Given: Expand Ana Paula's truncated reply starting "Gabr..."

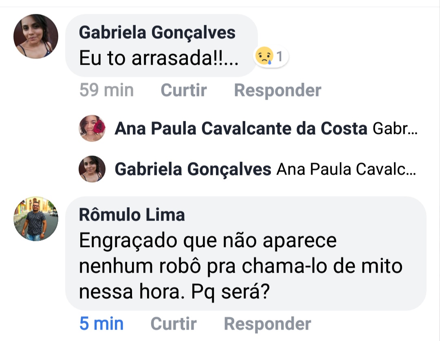Looking at the screenshot, I should (395, 129).
